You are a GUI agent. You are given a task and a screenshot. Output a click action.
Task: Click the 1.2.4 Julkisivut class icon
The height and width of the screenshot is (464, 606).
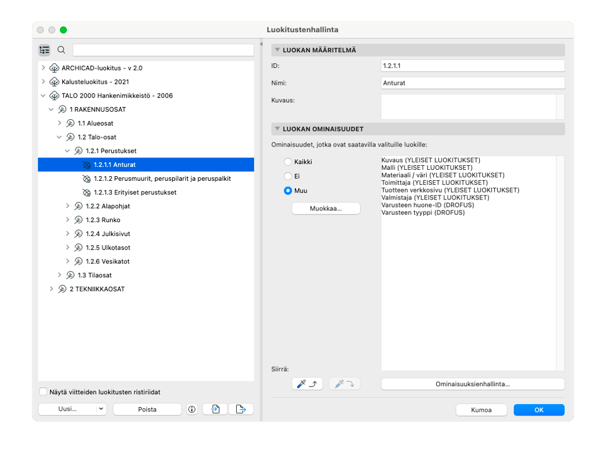pyautogui.click(x=79, y=234)
